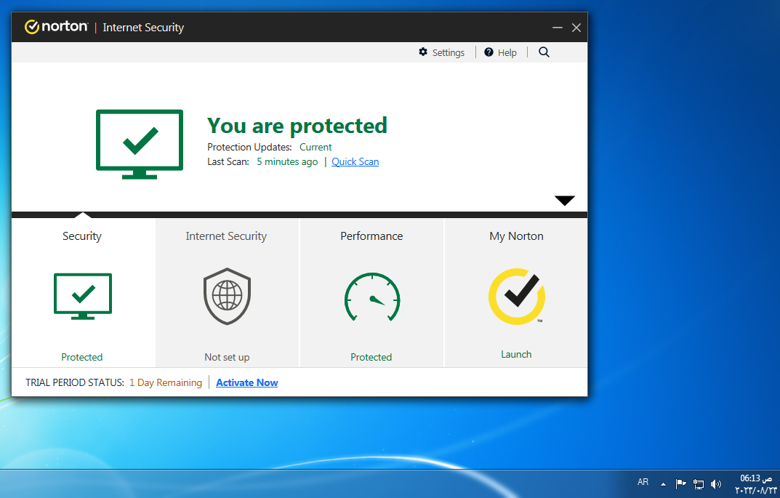
Task: Click '1 Day Remaining' trial status text
Action: 166,382
